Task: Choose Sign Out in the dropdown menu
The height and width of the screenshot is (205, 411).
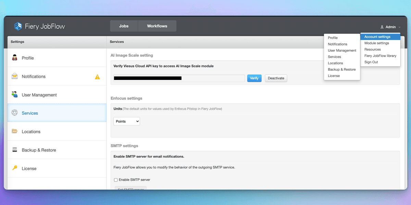Action: tap(371, 62)
